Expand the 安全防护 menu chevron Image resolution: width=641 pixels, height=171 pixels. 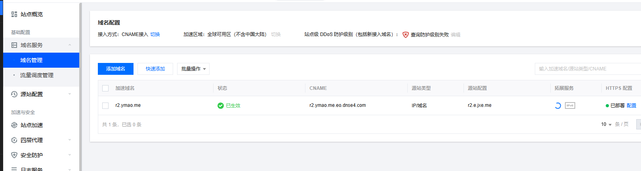tap(70, 155)
